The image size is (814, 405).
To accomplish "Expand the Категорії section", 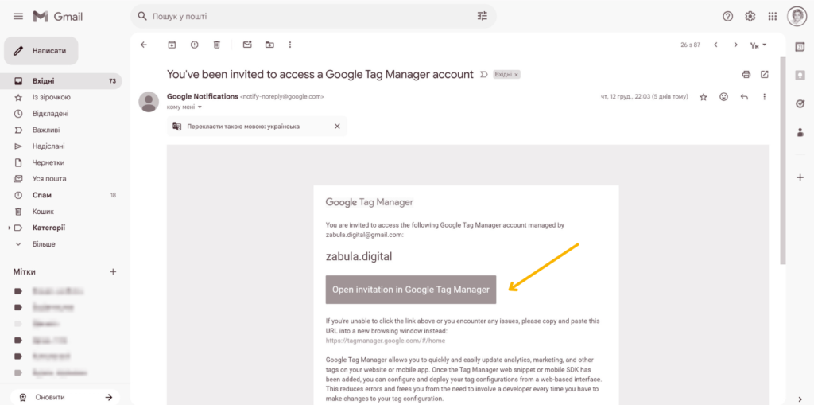I will pos(10,228).
